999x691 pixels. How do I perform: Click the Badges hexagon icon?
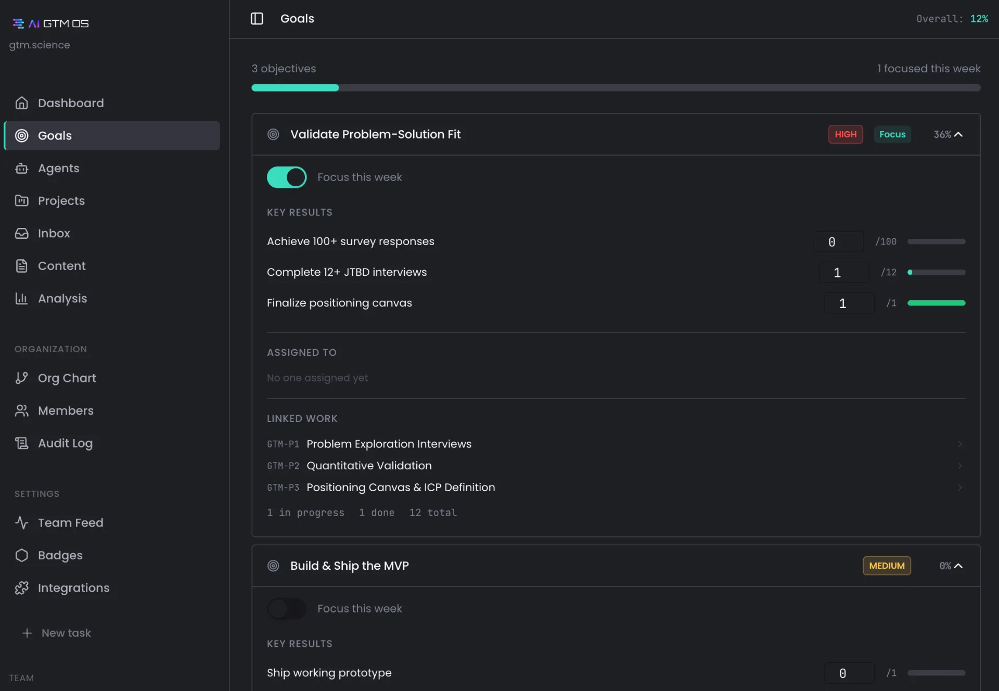point(21,555)
